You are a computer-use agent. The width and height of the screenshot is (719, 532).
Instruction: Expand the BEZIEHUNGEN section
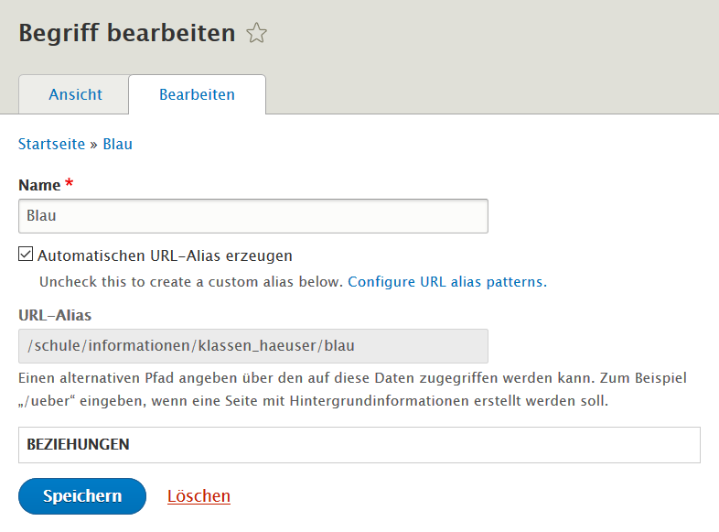click(x=78, y=444)
